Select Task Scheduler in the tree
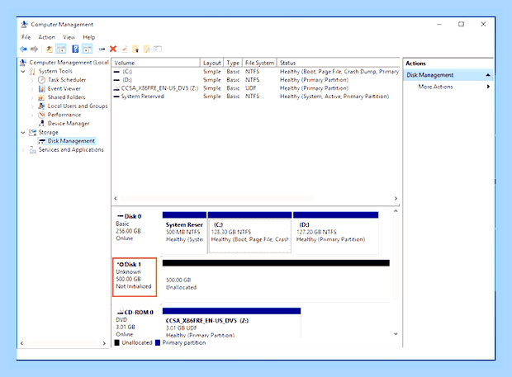 [x=67, y=80]
